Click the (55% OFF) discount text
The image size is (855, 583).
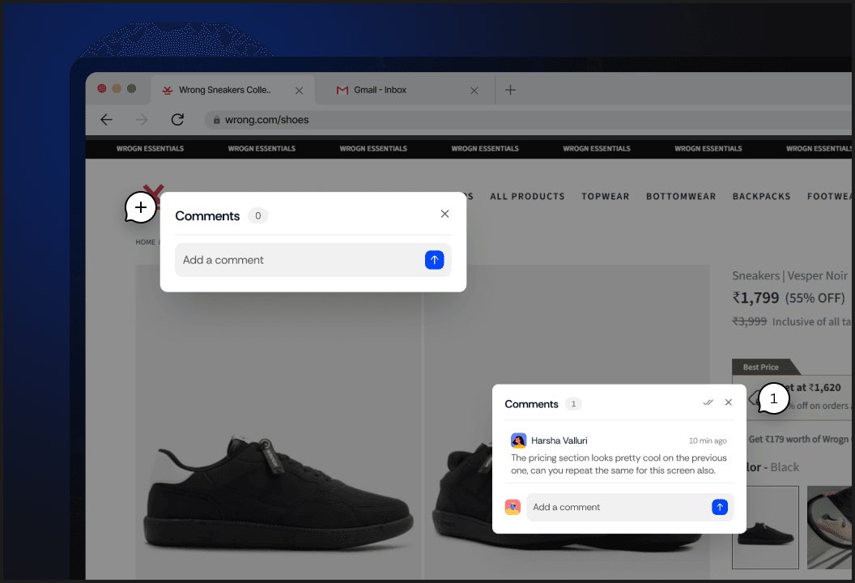click(815, 298)
